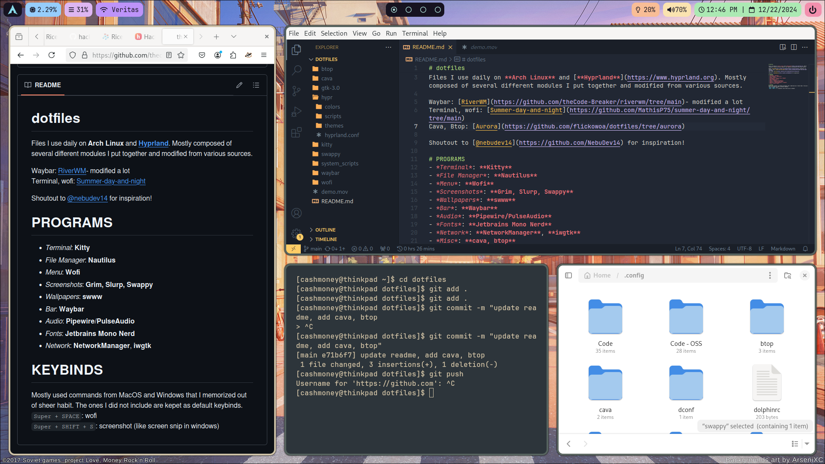Click the brightness 20% indicator
The image size is (825, 464).
coord(645,9)
